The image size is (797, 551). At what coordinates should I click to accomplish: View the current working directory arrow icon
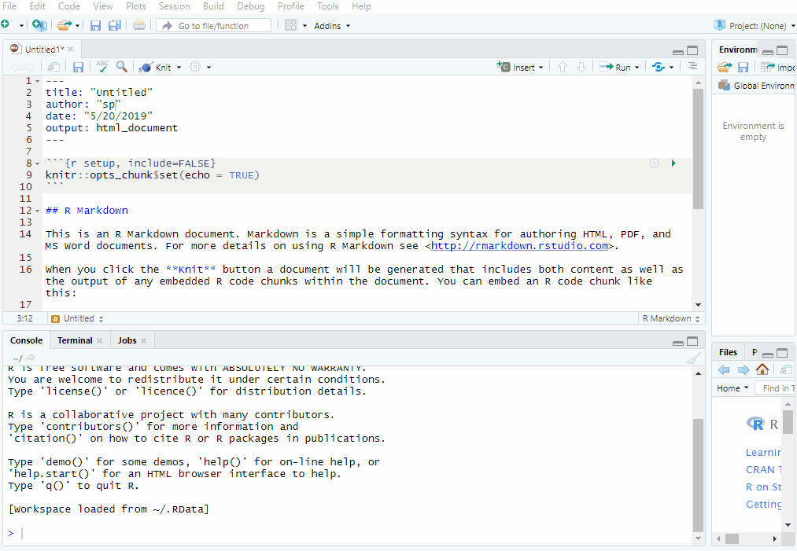pyautogui.click(x=31, y=358)
